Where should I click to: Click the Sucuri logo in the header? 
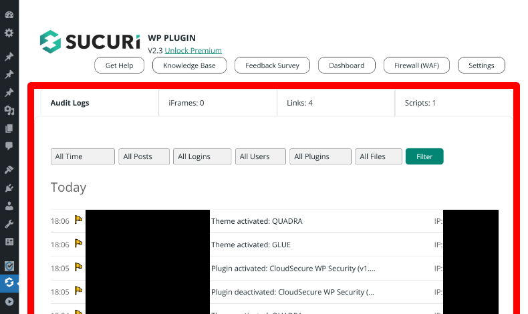coord(90,41)
